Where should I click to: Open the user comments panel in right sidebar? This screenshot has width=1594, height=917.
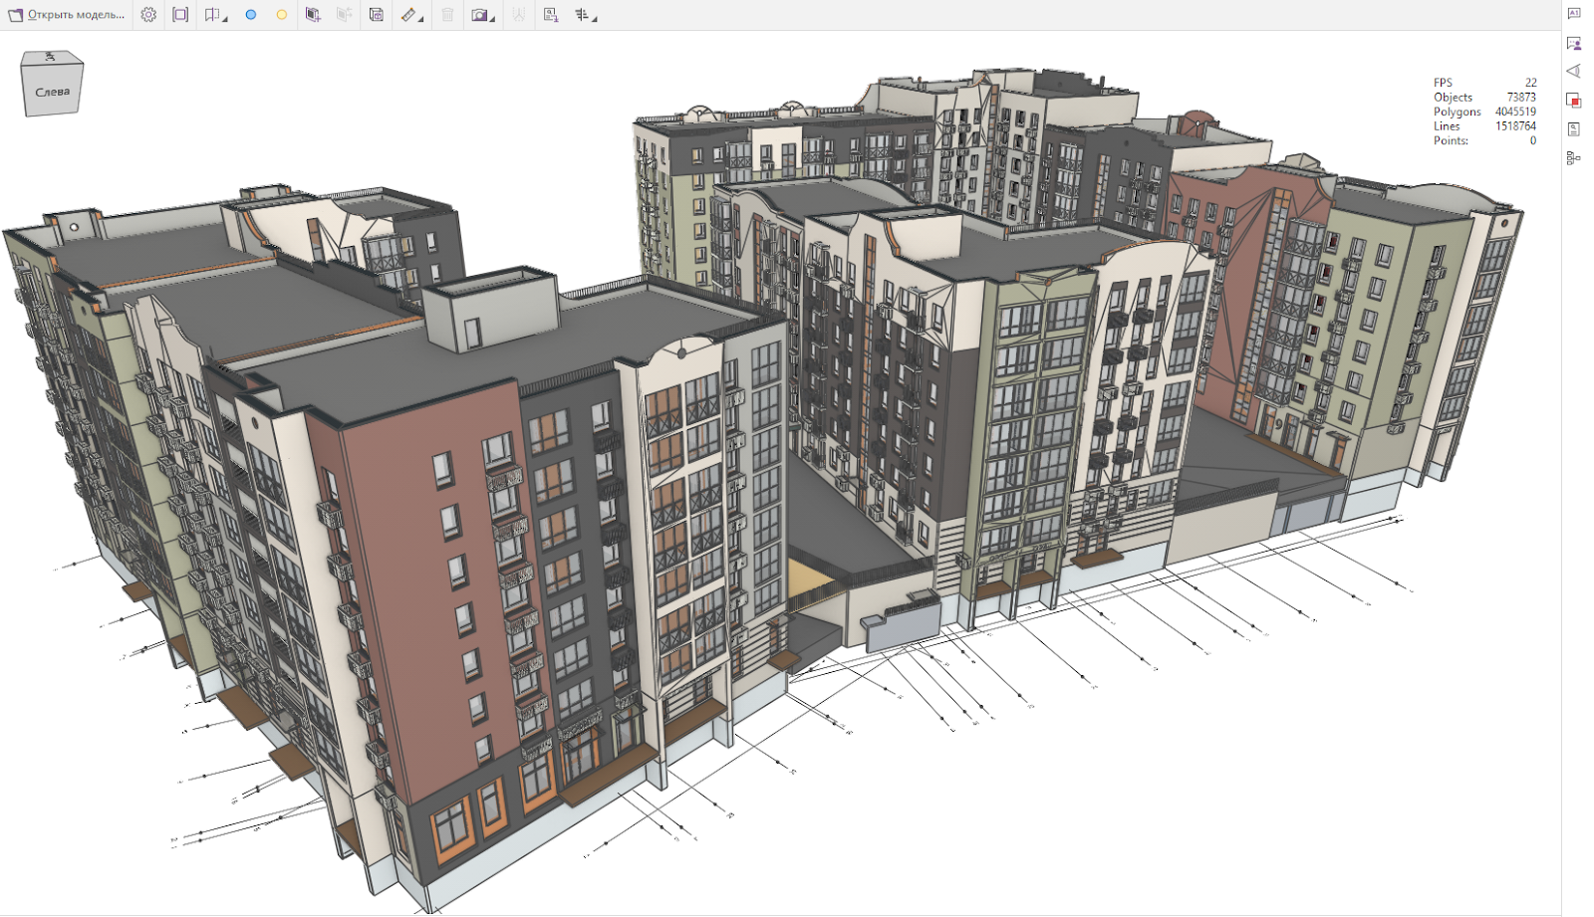1574,43
